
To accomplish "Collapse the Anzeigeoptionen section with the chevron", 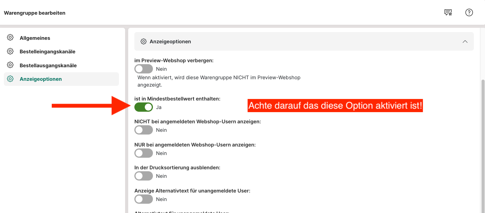I will click(x=465, y=41).
